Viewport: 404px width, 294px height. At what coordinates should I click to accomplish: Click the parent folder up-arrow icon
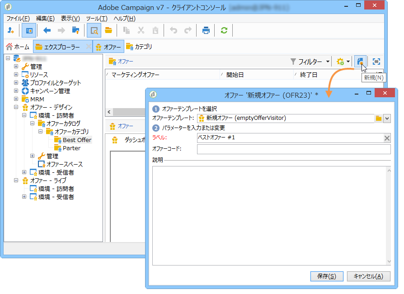pyautogui.click(x=76, y=30)
